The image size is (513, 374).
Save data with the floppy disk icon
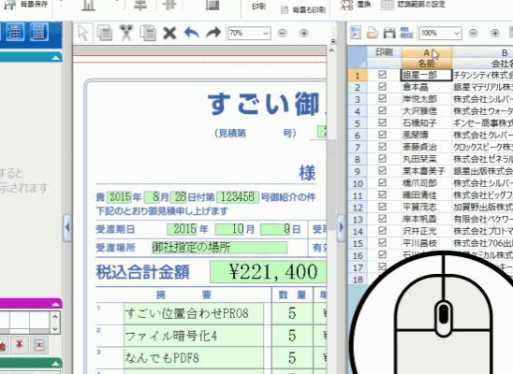[389, 33]
